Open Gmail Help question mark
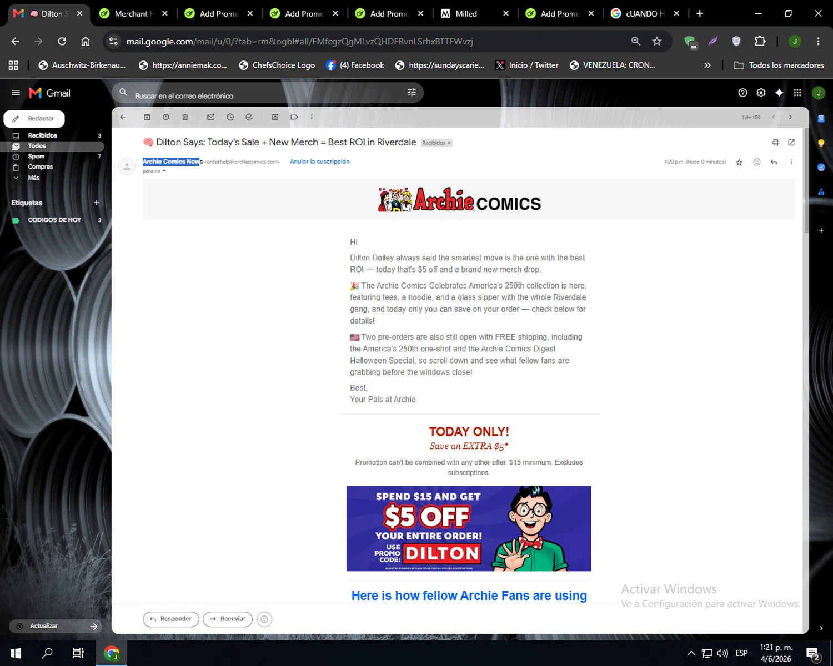Screen dimensions: 833x666 (x=742, y=93)
